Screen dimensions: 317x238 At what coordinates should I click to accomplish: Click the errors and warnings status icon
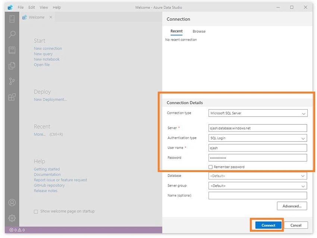pos(17,230)
